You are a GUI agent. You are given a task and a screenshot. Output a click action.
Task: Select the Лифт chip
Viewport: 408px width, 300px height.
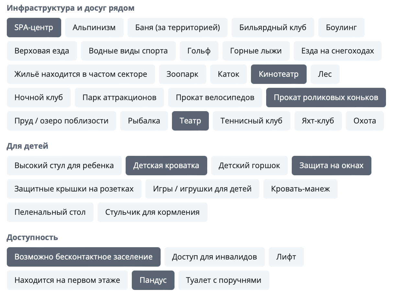pyautogui.click(x=286, y=257)
